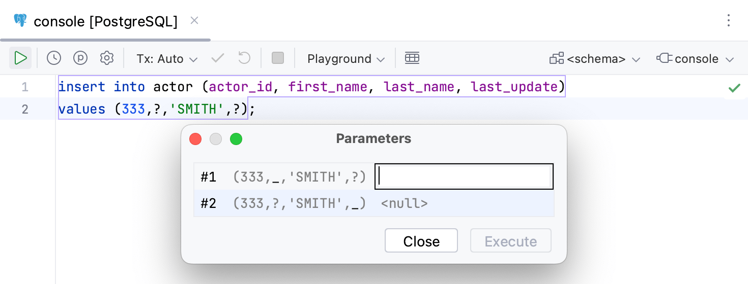The width and height of the screenshot is (748, 284).
Task: Click line number 2 in the gutter
Action: click(x=25, y=109)
